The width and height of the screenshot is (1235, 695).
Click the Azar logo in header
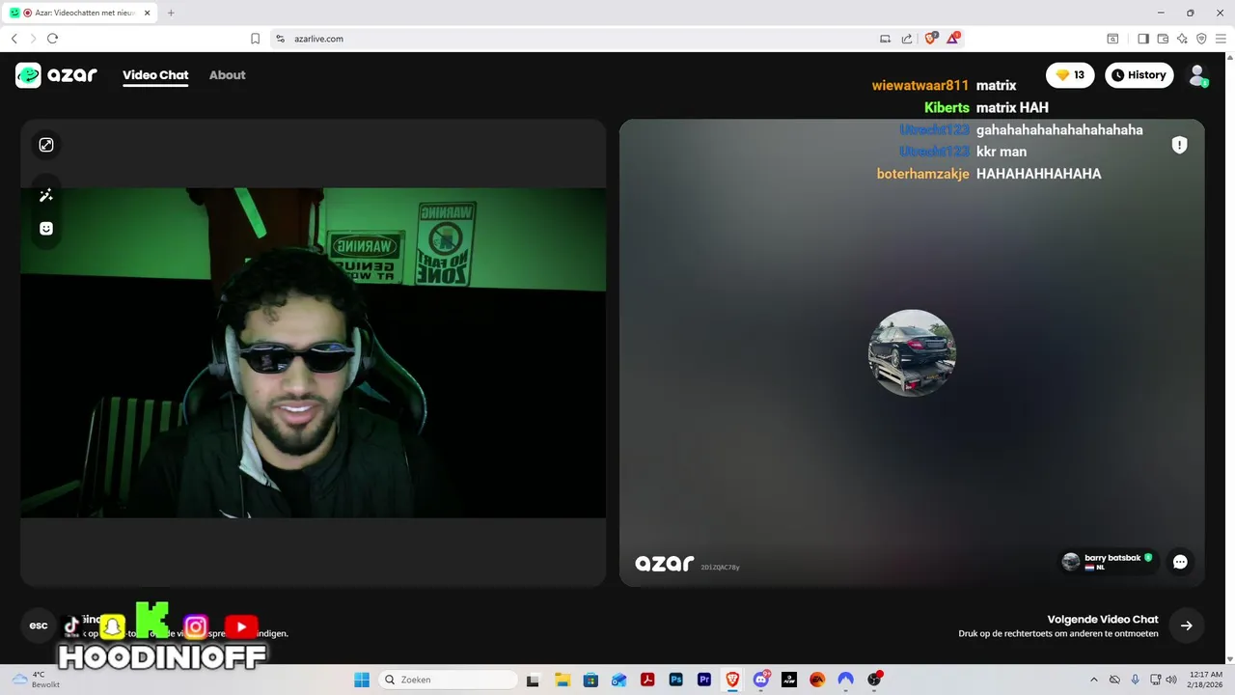point(56,75)
